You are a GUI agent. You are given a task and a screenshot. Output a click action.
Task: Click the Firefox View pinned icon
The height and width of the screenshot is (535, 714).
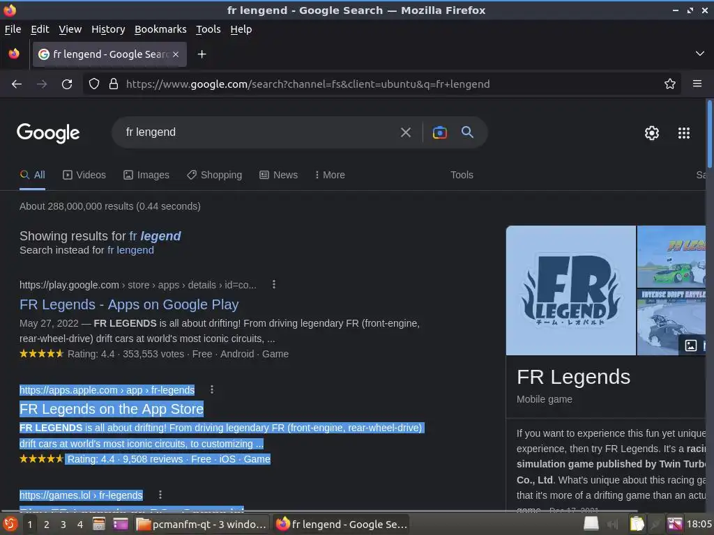tap(14, 54)
